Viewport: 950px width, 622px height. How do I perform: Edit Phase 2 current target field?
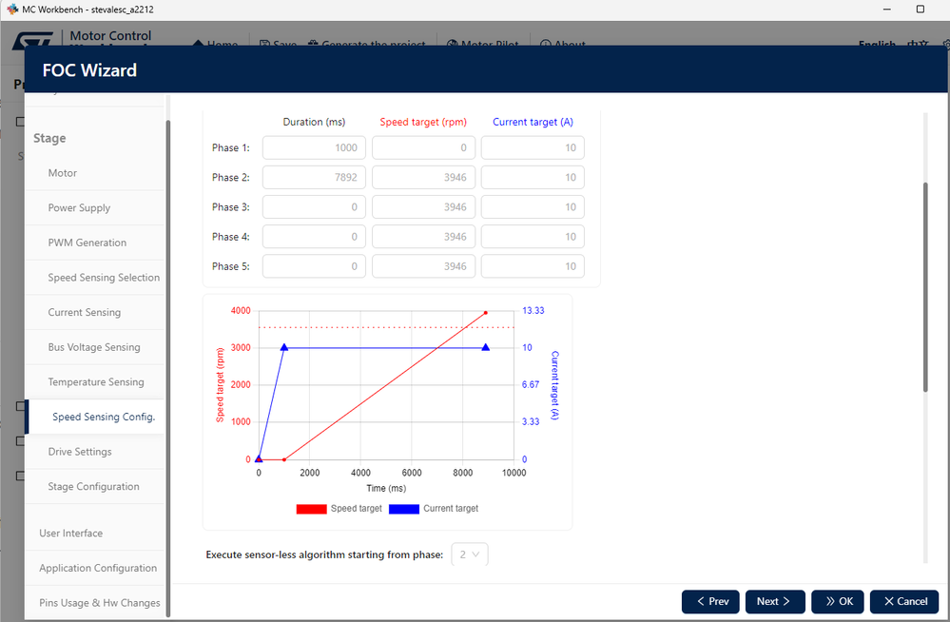[x=533, y=178]
